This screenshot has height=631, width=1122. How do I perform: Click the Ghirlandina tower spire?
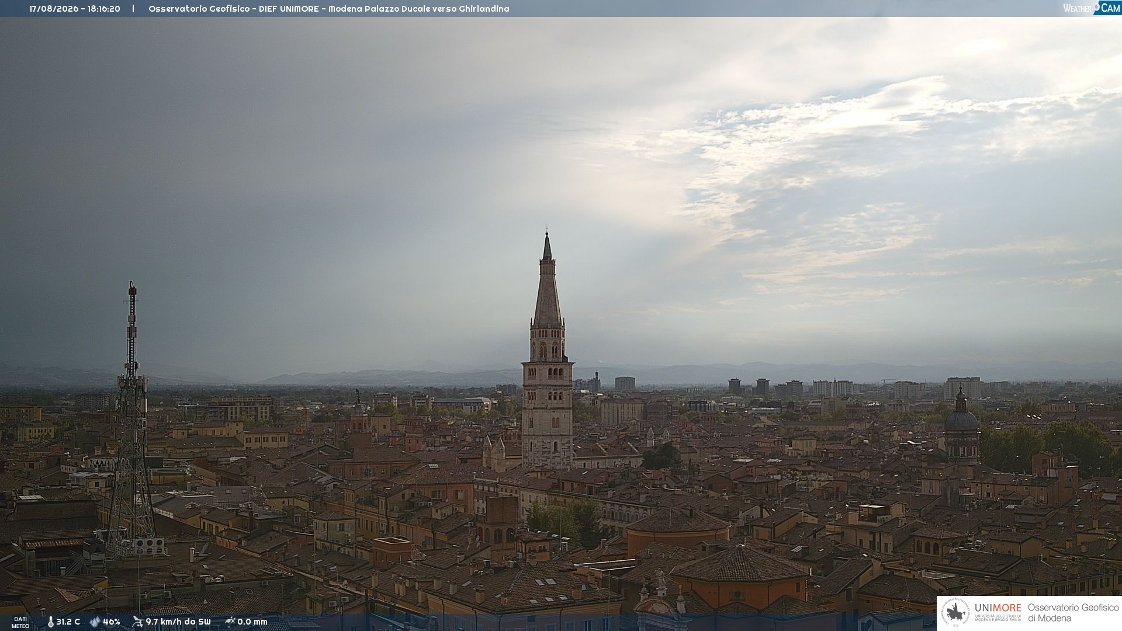547,280
